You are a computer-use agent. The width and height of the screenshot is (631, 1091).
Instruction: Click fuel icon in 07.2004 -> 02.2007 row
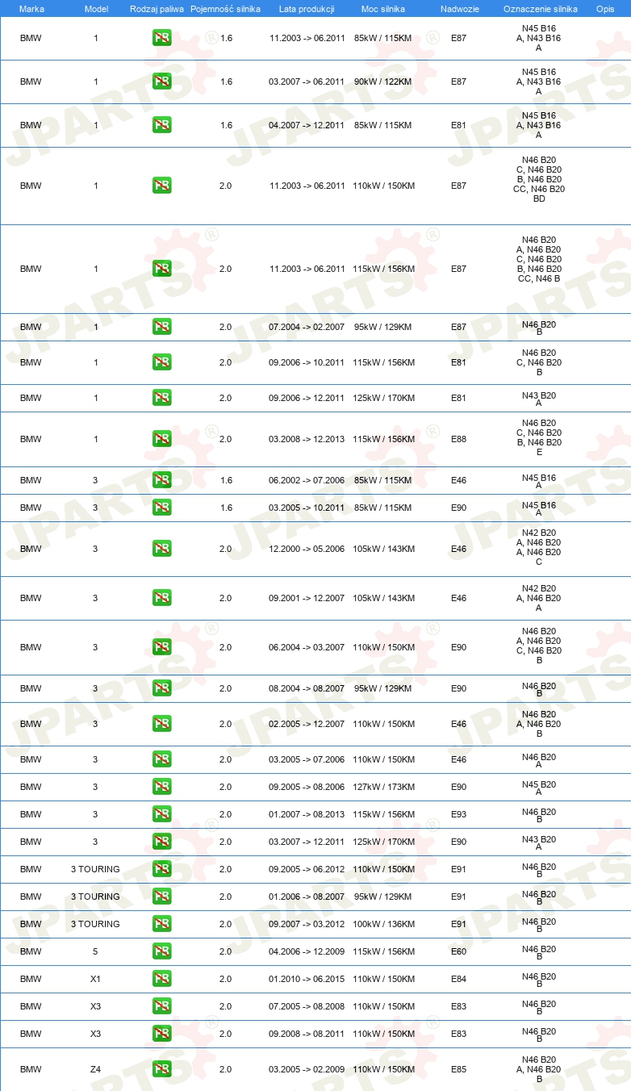click(x=162, y=327)
